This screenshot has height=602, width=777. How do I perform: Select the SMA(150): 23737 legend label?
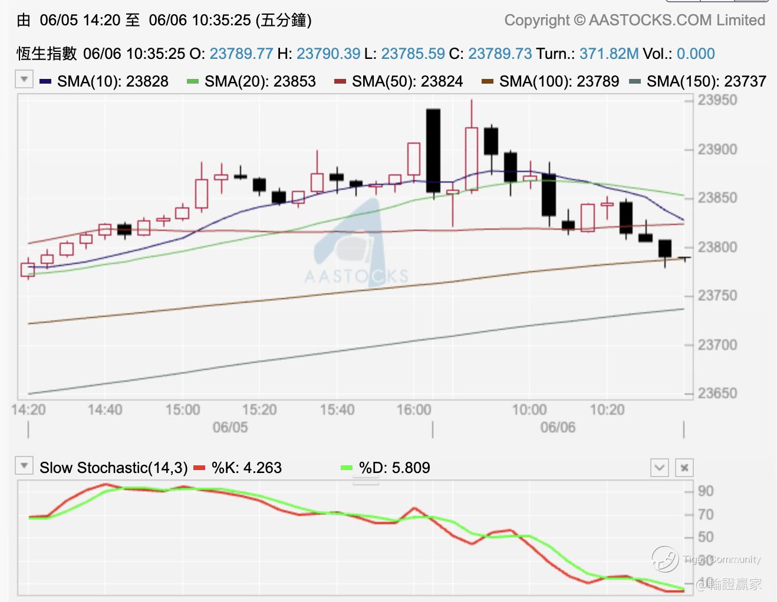point(706,81)
